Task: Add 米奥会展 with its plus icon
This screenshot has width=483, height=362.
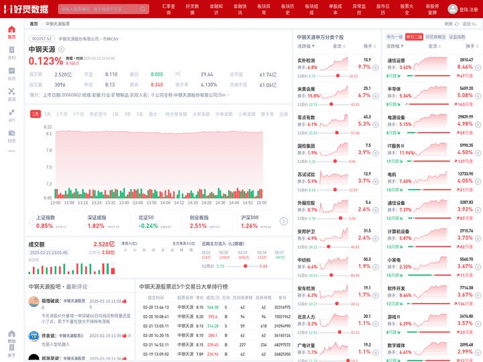Action: (x=376, y=96)
